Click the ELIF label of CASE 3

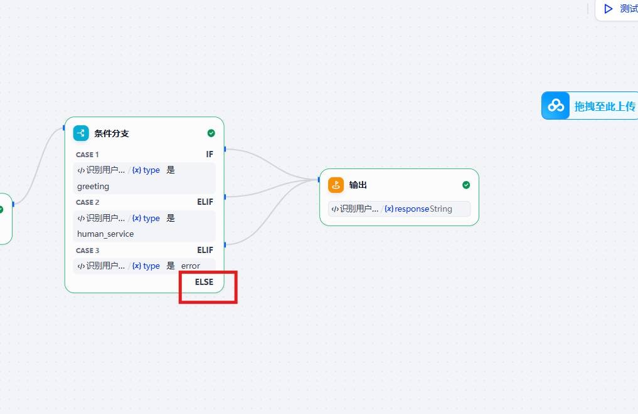point(205,250)
